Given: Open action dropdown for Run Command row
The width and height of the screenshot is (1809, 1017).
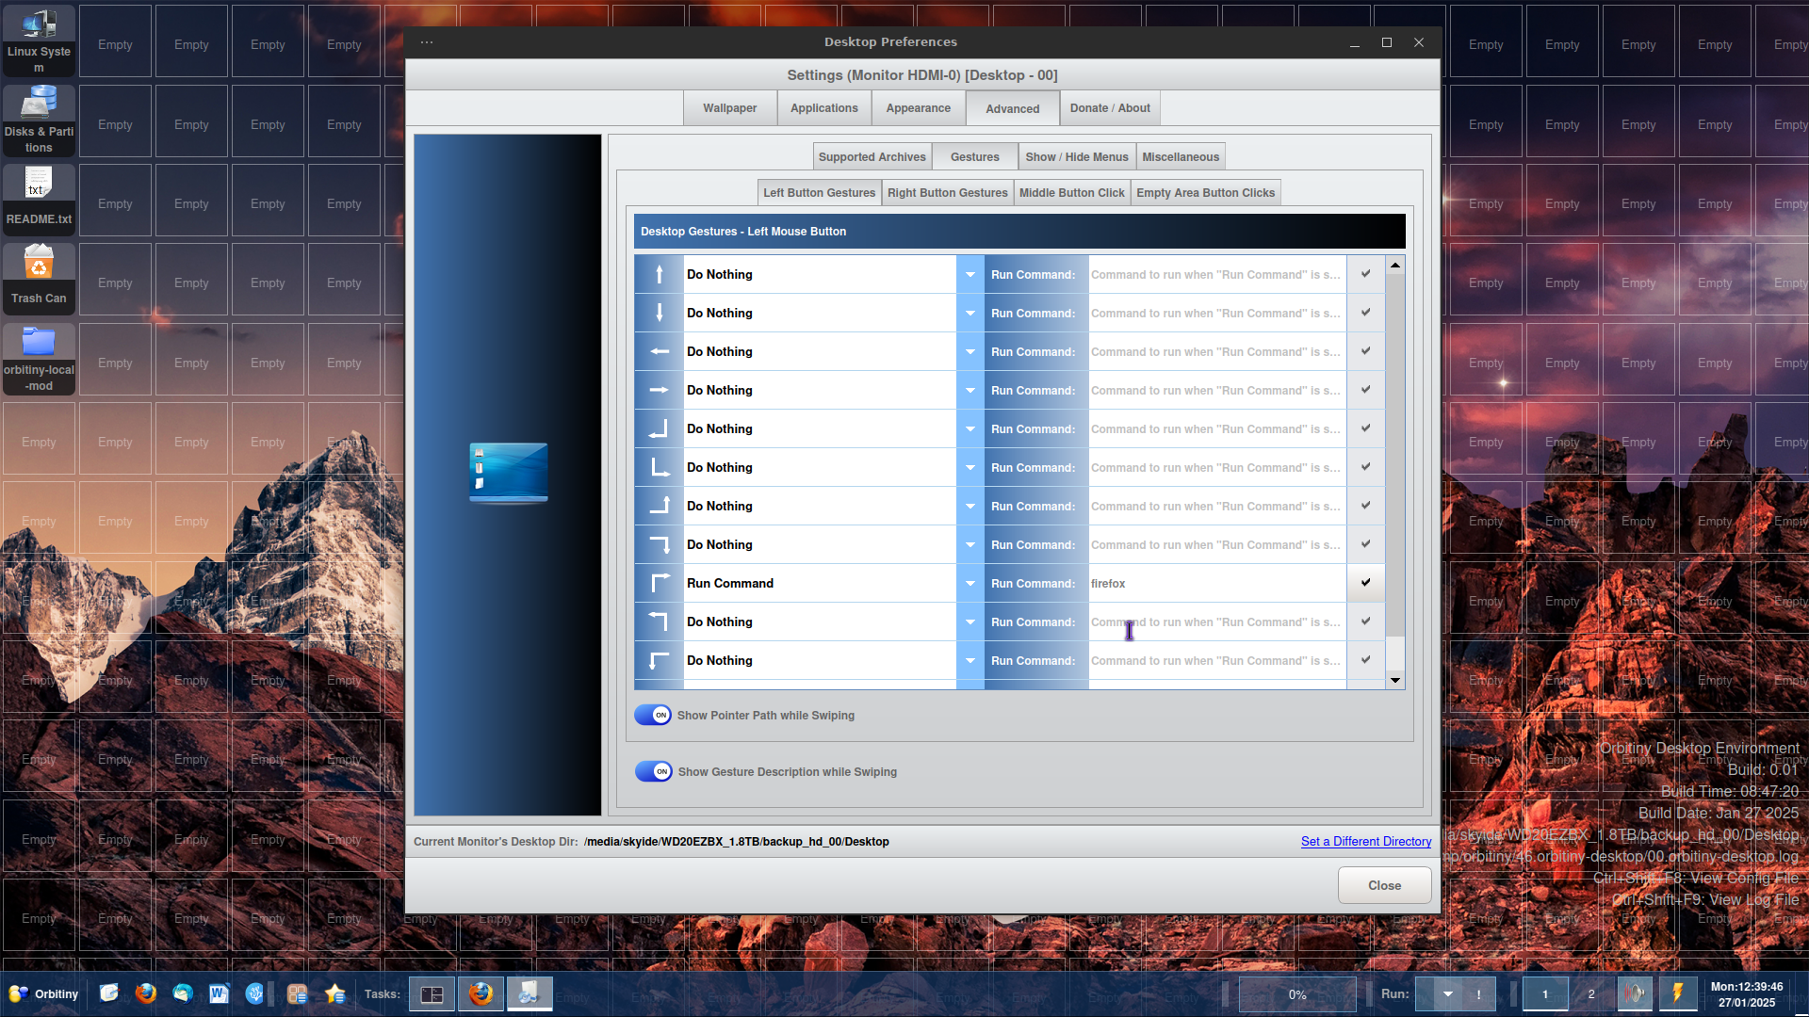Looking at the screenshot, I should point(970,583).
